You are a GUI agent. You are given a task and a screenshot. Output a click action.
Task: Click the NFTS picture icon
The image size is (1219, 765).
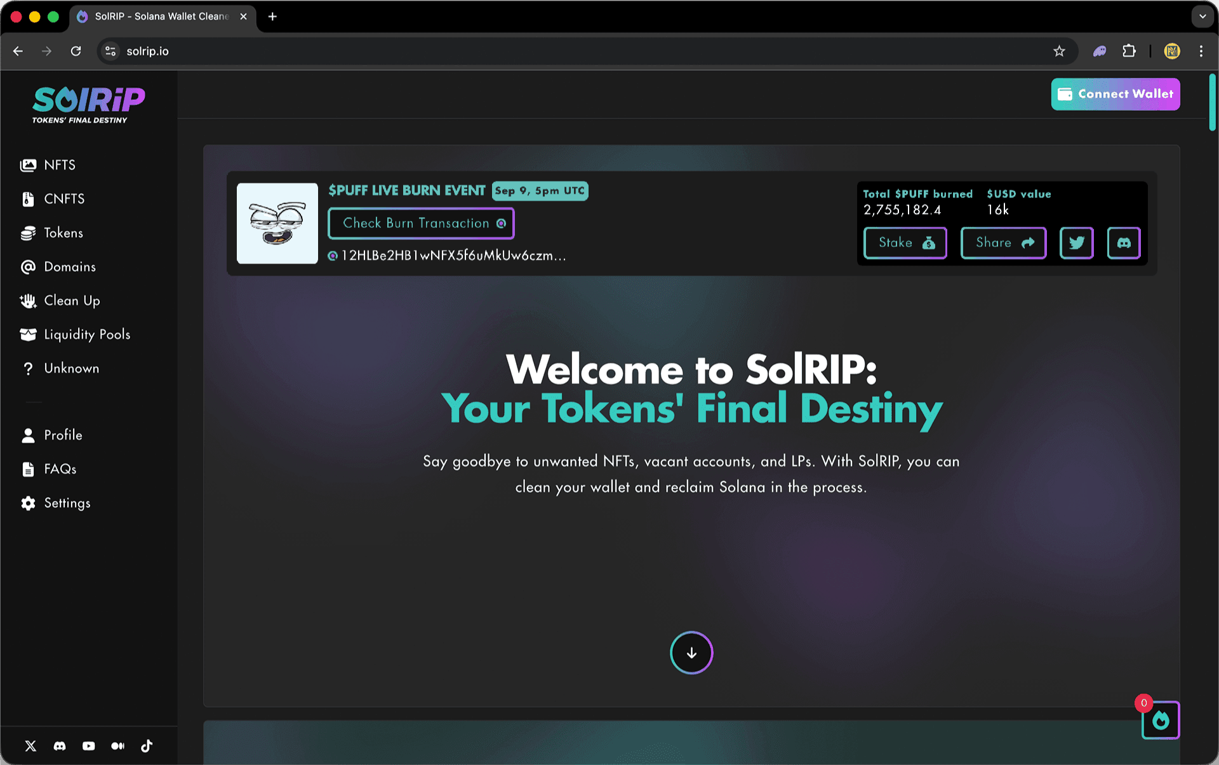click(28, 165)
